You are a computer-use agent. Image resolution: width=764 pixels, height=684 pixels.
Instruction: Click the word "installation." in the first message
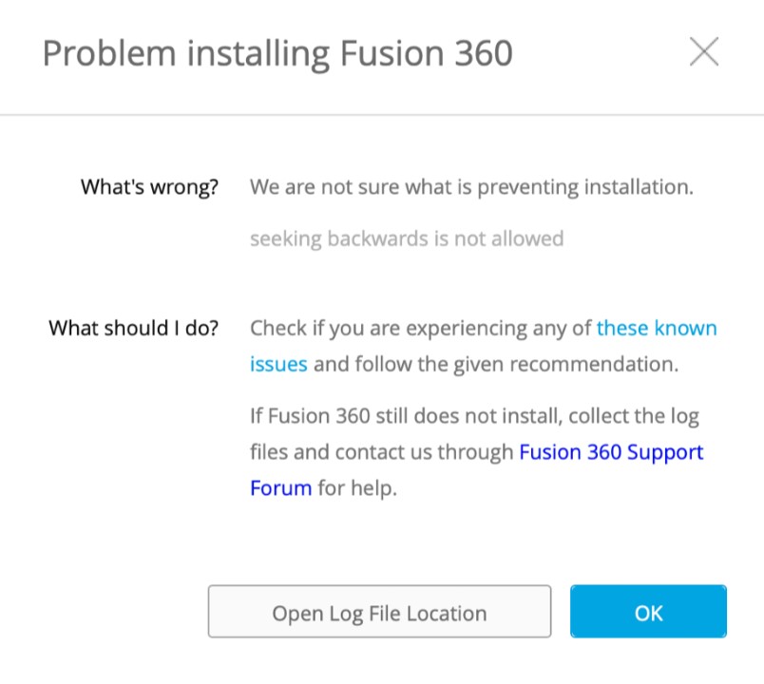[x=633, y=187]
